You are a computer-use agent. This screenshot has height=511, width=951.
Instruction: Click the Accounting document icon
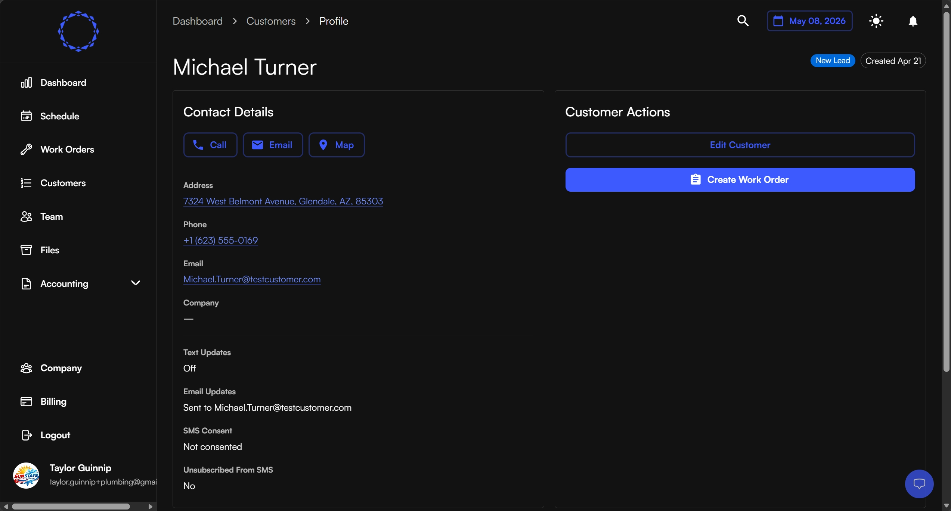(x=26, y=283)
